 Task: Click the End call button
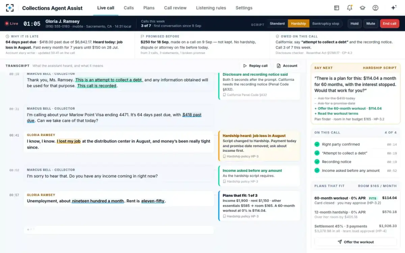click(x=389, y=24)
